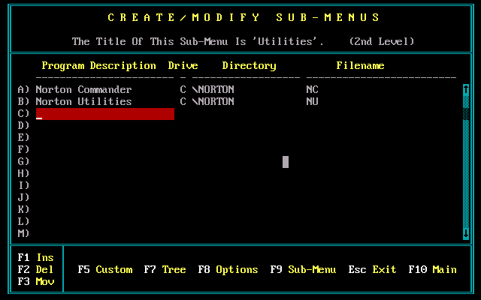
Task: Select the F3 Mov command
Action: pyautogui.click(x=35, y=281)
